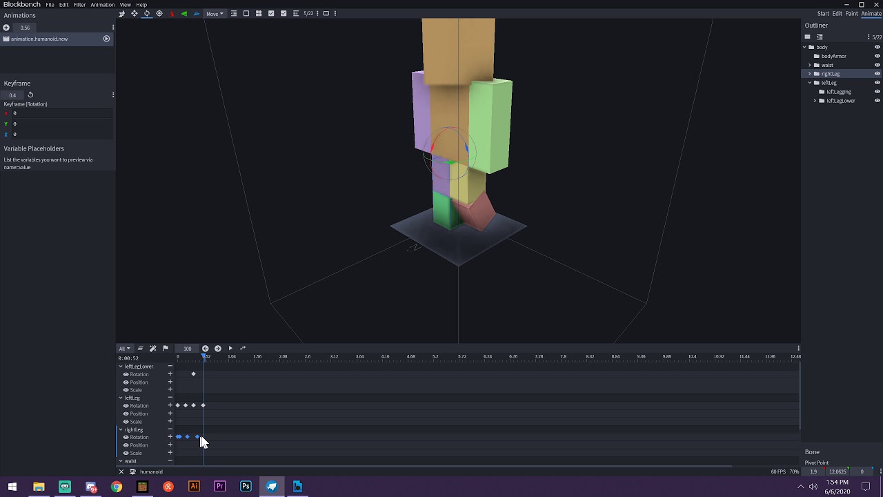Expand leftLegLower group in Outliner
This screenshot has height=497, width=883.
(x=815, y=101)
